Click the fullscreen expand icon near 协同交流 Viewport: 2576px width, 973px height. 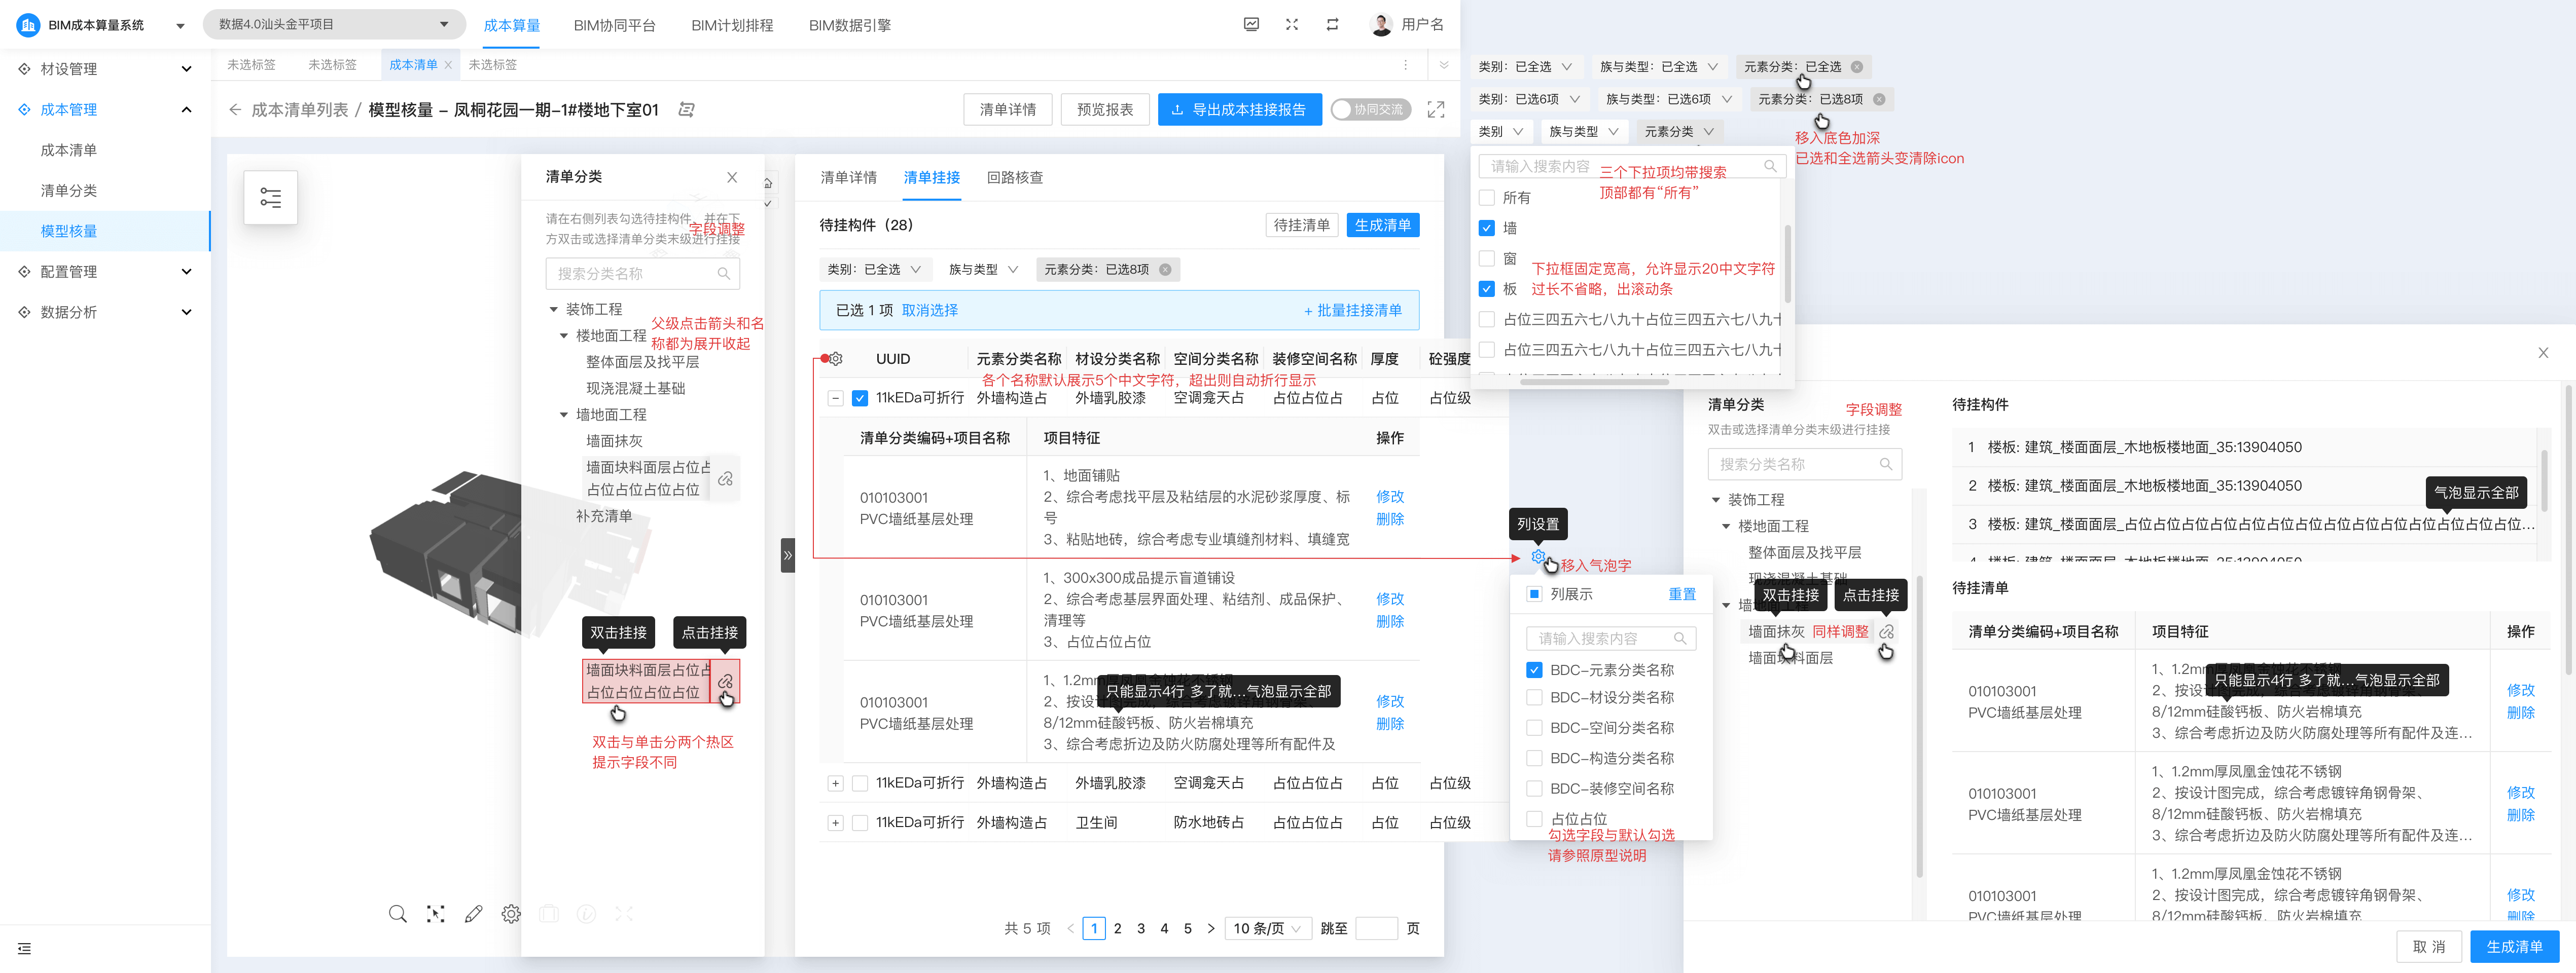[1435, 110]
